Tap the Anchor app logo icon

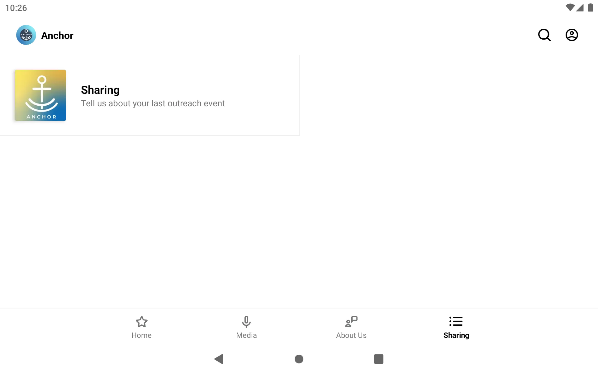(x=26, y=35)
